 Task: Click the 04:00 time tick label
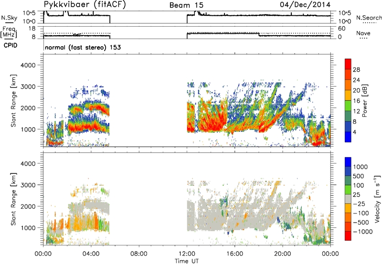(x=91, y=254)
